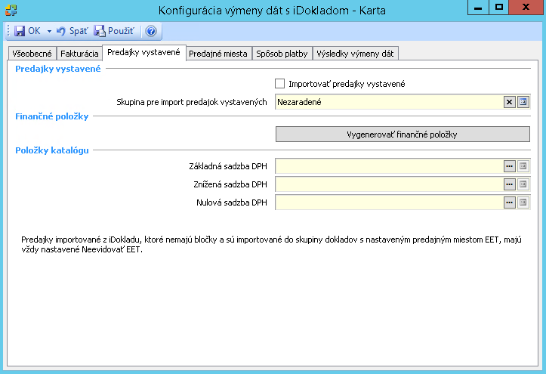Viewport: 546px width, 374px height.
Task: Open the Fakturácia tab
Action: [x=79, y=54]
